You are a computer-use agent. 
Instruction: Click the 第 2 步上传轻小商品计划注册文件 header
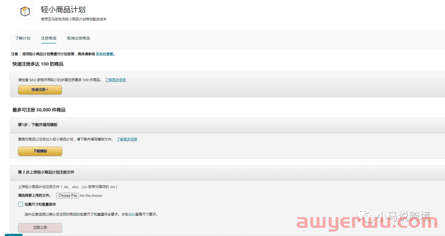tap(46, 172)
